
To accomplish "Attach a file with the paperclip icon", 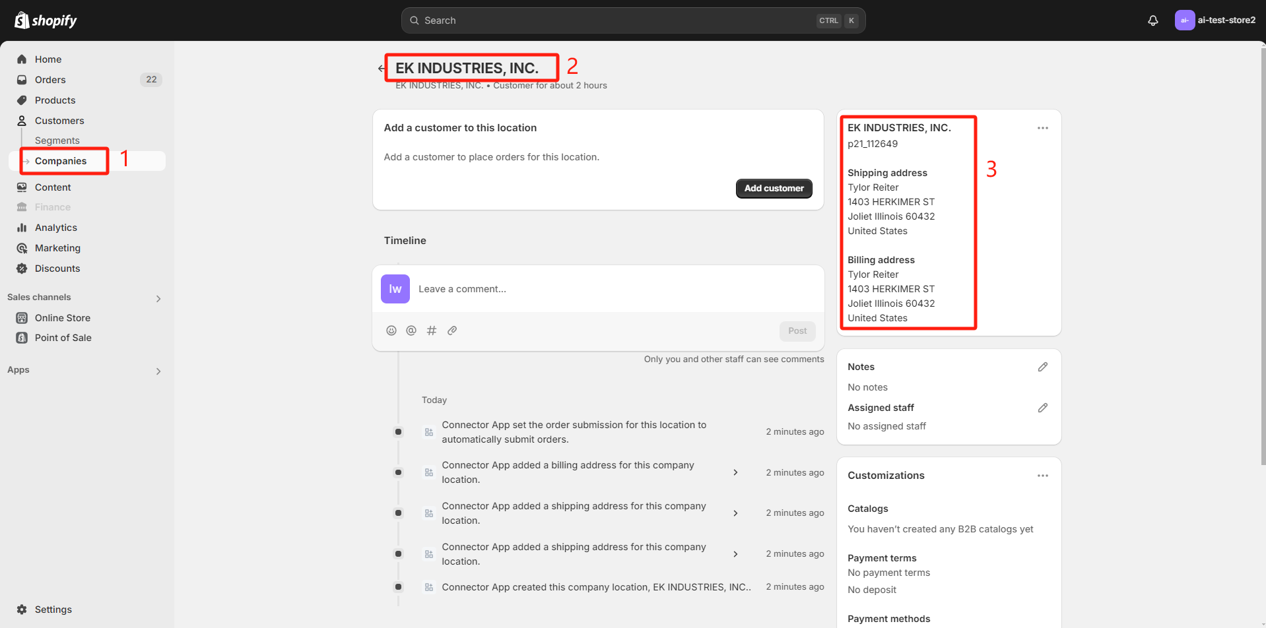I will tap(452, 330).
